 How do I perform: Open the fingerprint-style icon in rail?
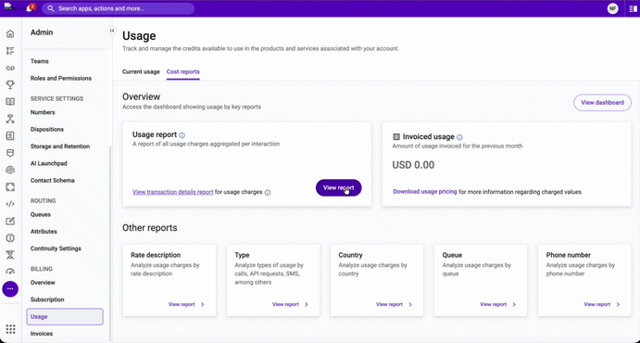coord(10,170)
